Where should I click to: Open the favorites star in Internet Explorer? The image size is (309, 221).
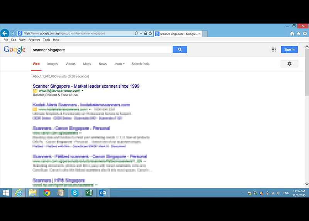(x=299, y=34)
